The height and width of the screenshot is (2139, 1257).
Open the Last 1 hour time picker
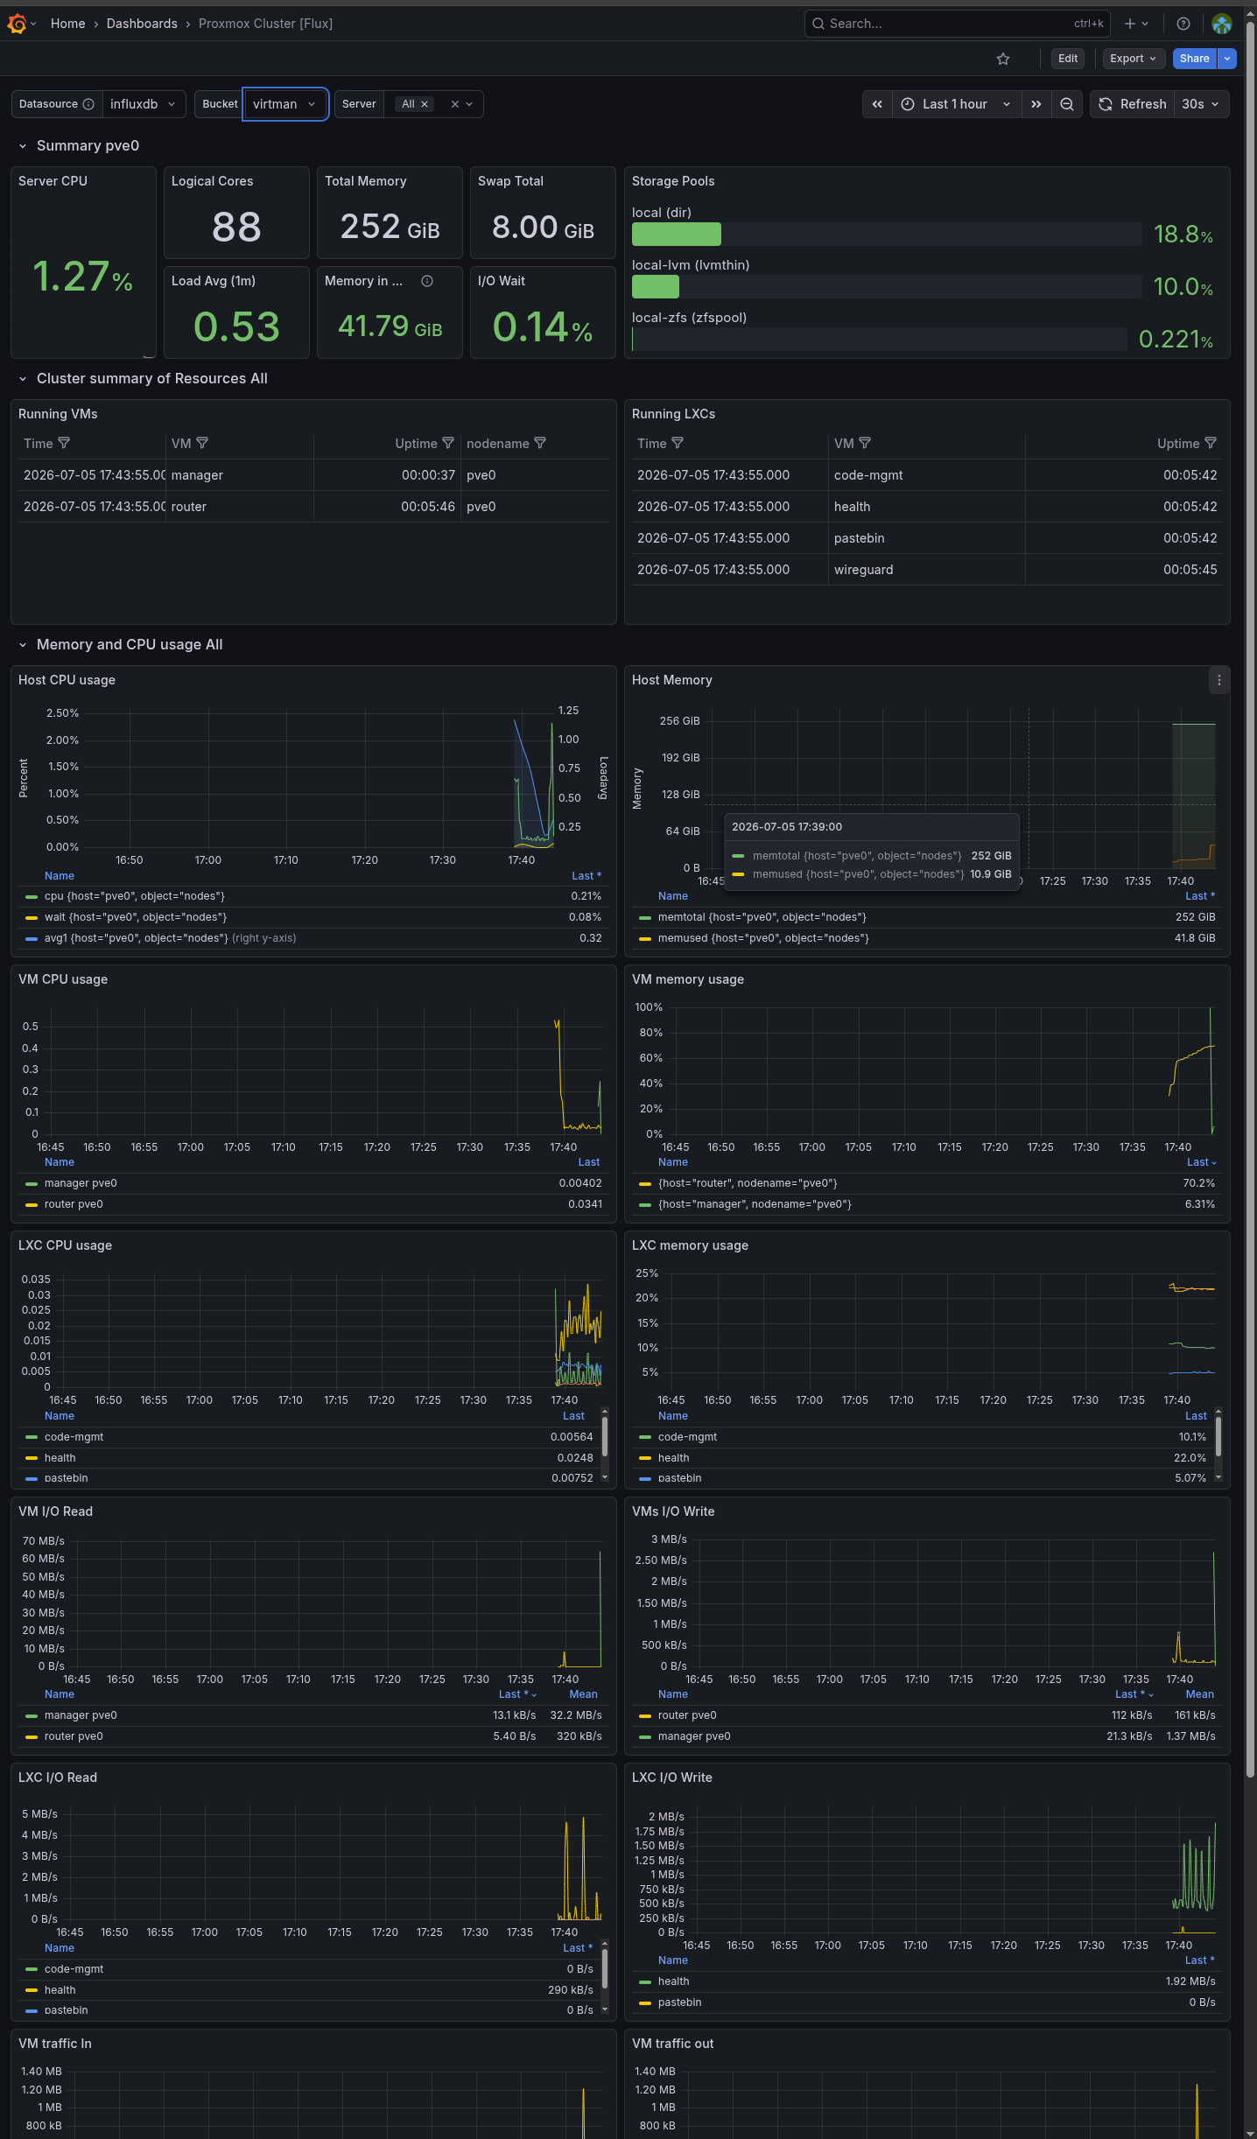pyautogui.click(x=956, y=104)
